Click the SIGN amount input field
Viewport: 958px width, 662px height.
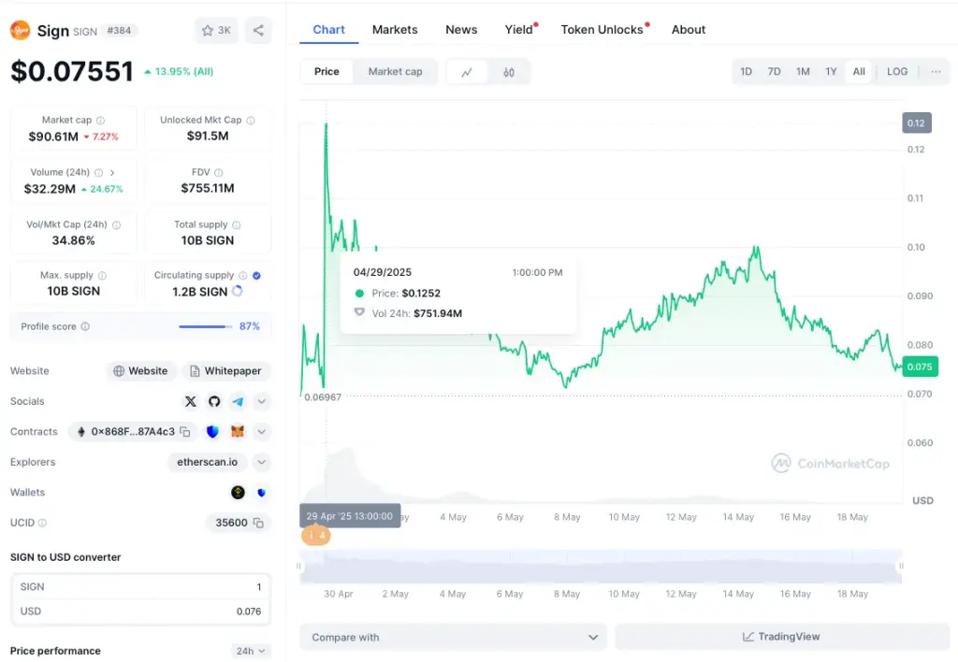(x=140, y=587)
